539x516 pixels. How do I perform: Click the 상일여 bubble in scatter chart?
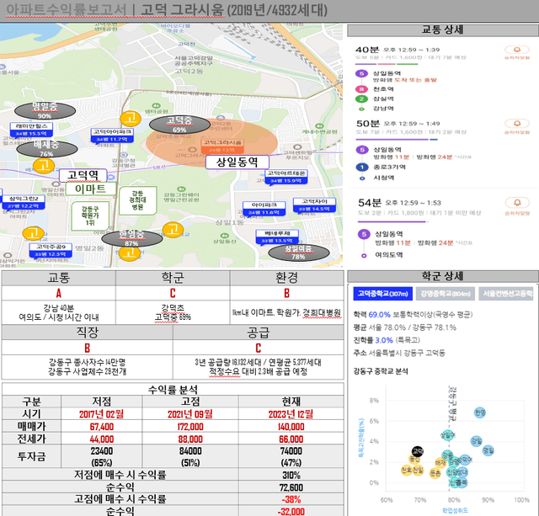[447, 435]
